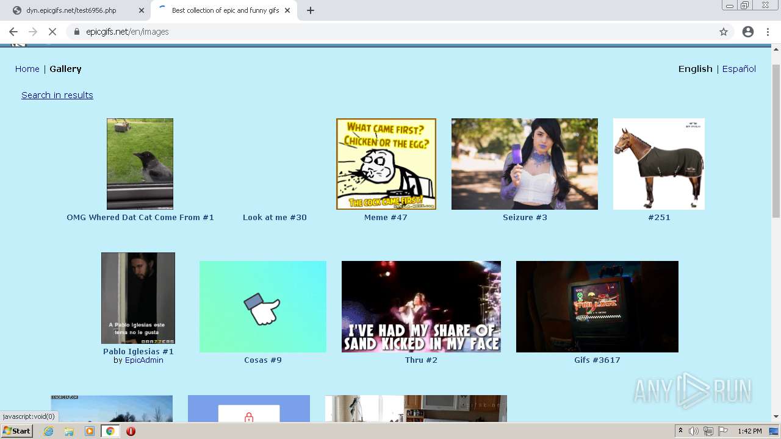The image size is (781, 439).
Task: Open the chicken or egg meme thumbnail
Action: coord(386,164)
